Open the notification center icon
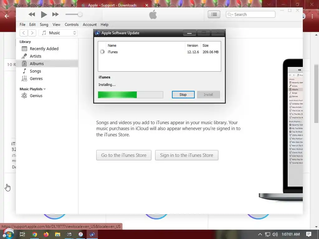The image size is (319, 239). 309,234
